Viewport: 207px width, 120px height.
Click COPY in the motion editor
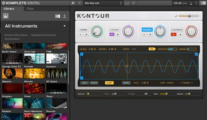click(x=163, y=83)
